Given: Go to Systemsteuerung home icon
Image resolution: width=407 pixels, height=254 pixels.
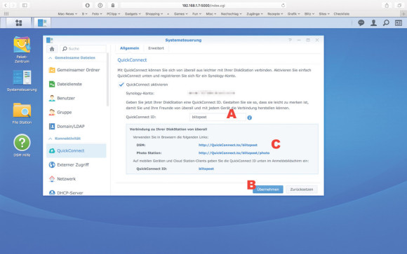Looking at the screenshot, I should click(52, 49).
